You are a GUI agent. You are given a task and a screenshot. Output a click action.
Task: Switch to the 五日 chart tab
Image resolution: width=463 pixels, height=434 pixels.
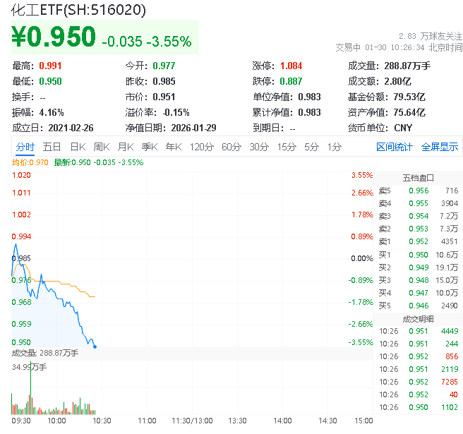(52, 147)
